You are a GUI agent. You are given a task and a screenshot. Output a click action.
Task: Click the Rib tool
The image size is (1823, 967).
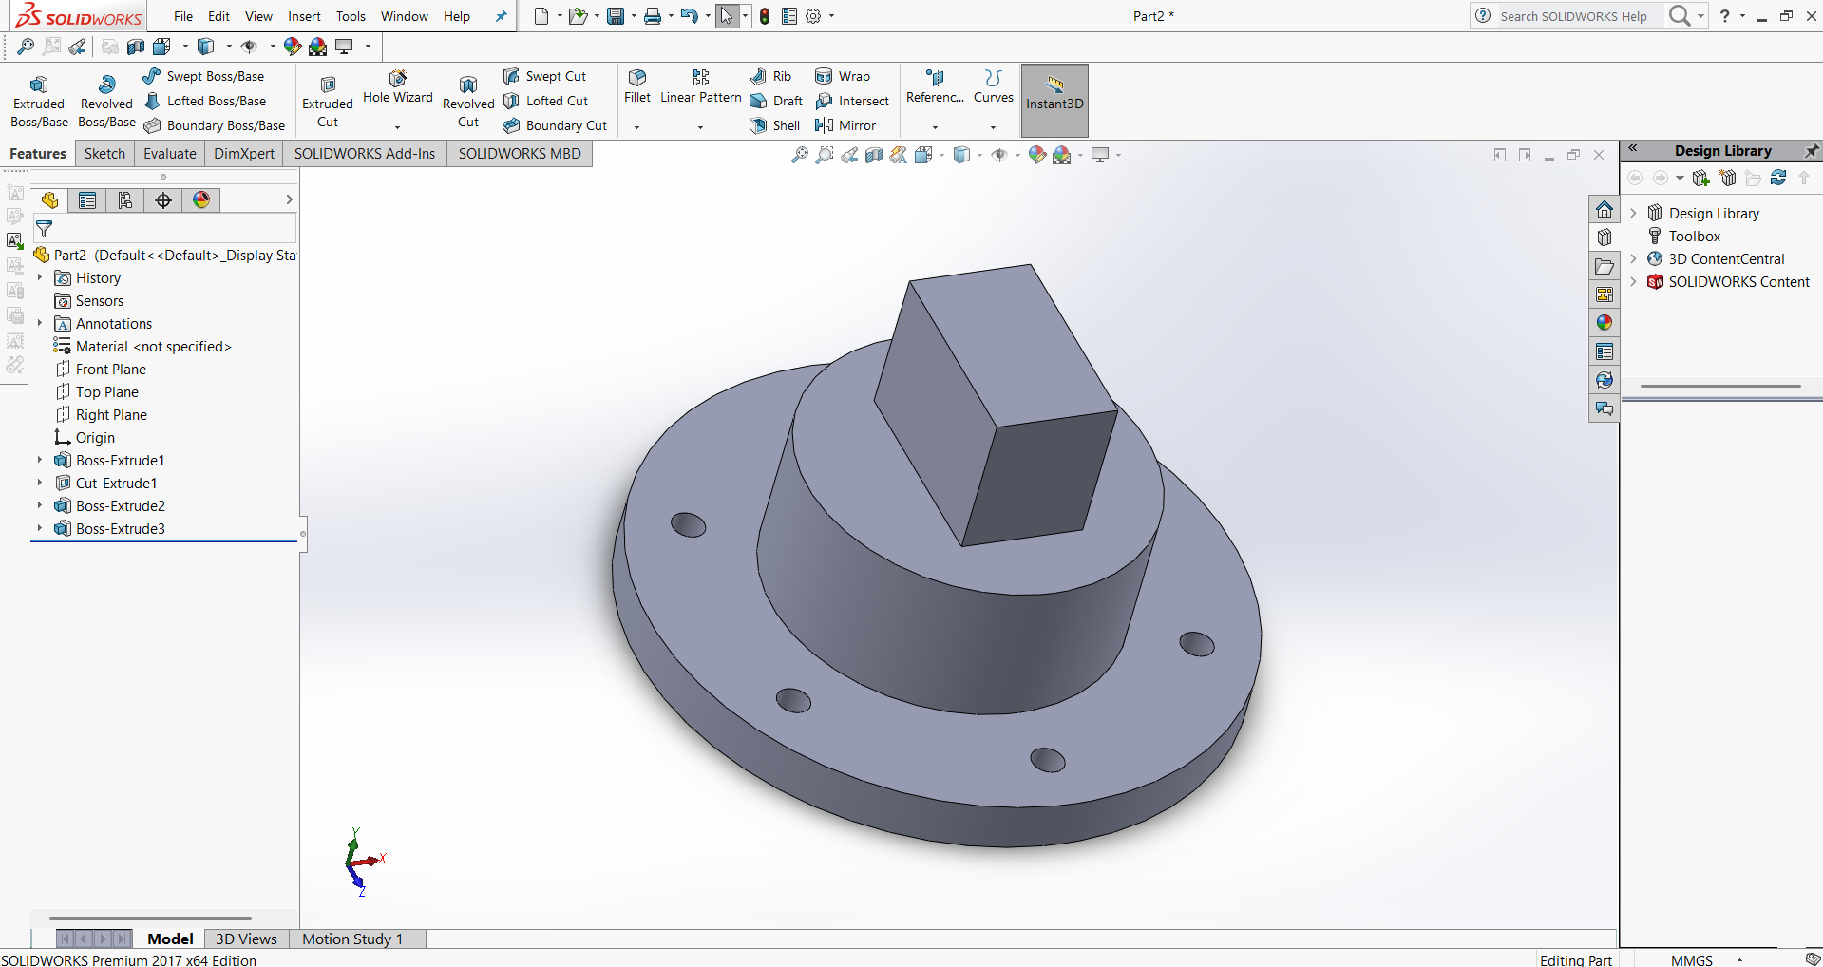click(770, 76)
